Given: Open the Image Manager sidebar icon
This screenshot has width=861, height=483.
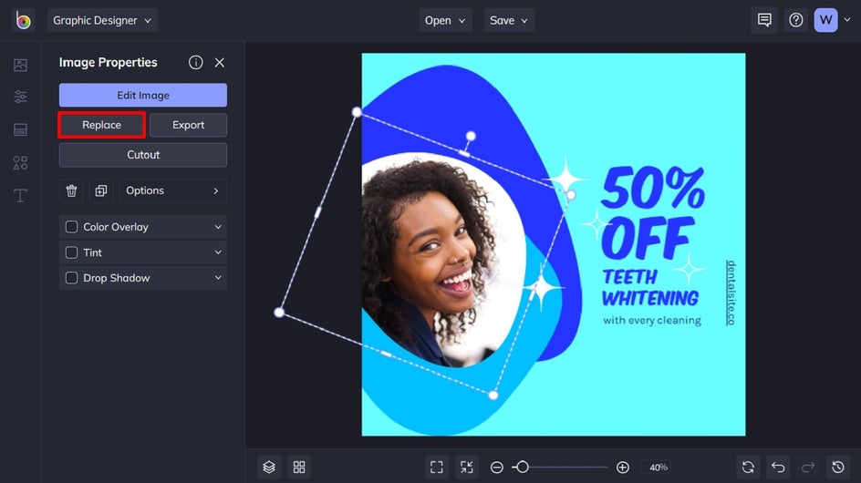Looking at the screenshot, I should pos(20,65).
